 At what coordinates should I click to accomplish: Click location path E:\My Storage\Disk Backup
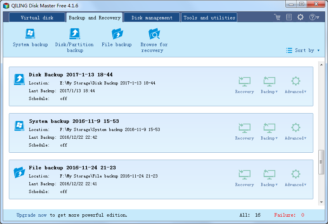click(x=107, y=83)
